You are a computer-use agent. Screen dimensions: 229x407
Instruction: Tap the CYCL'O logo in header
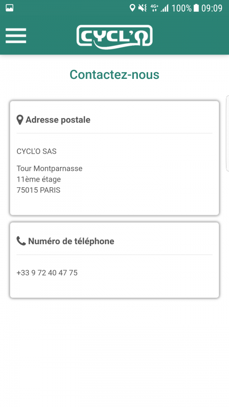coord(114,37)
